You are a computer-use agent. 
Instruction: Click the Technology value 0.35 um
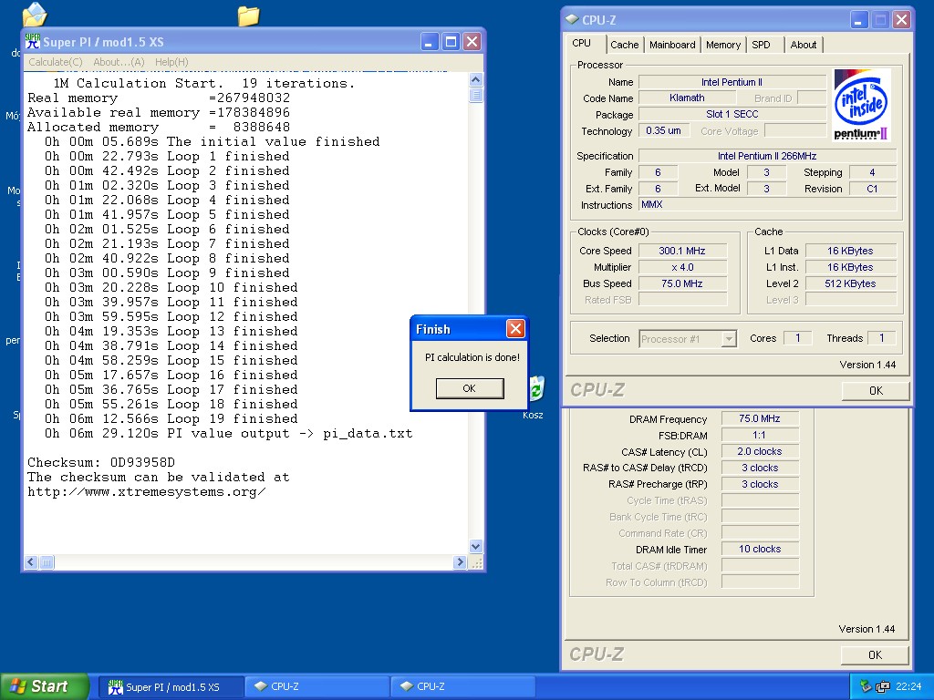[664, 130]
